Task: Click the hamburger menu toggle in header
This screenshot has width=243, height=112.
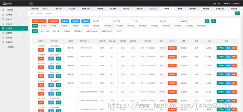Action: [31, 4]
